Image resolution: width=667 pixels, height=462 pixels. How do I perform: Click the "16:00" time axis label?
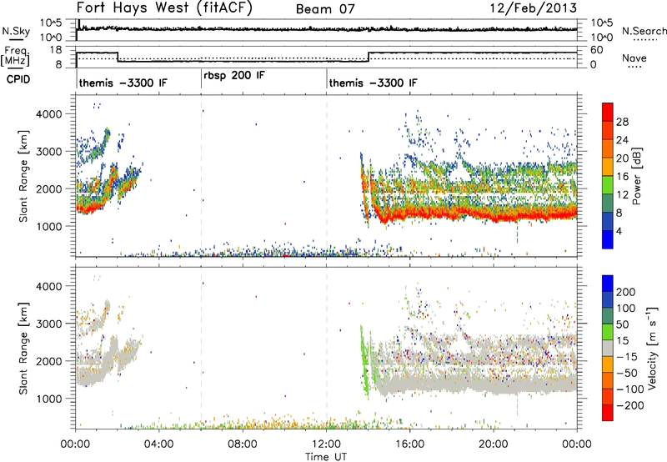pos(409,444)
